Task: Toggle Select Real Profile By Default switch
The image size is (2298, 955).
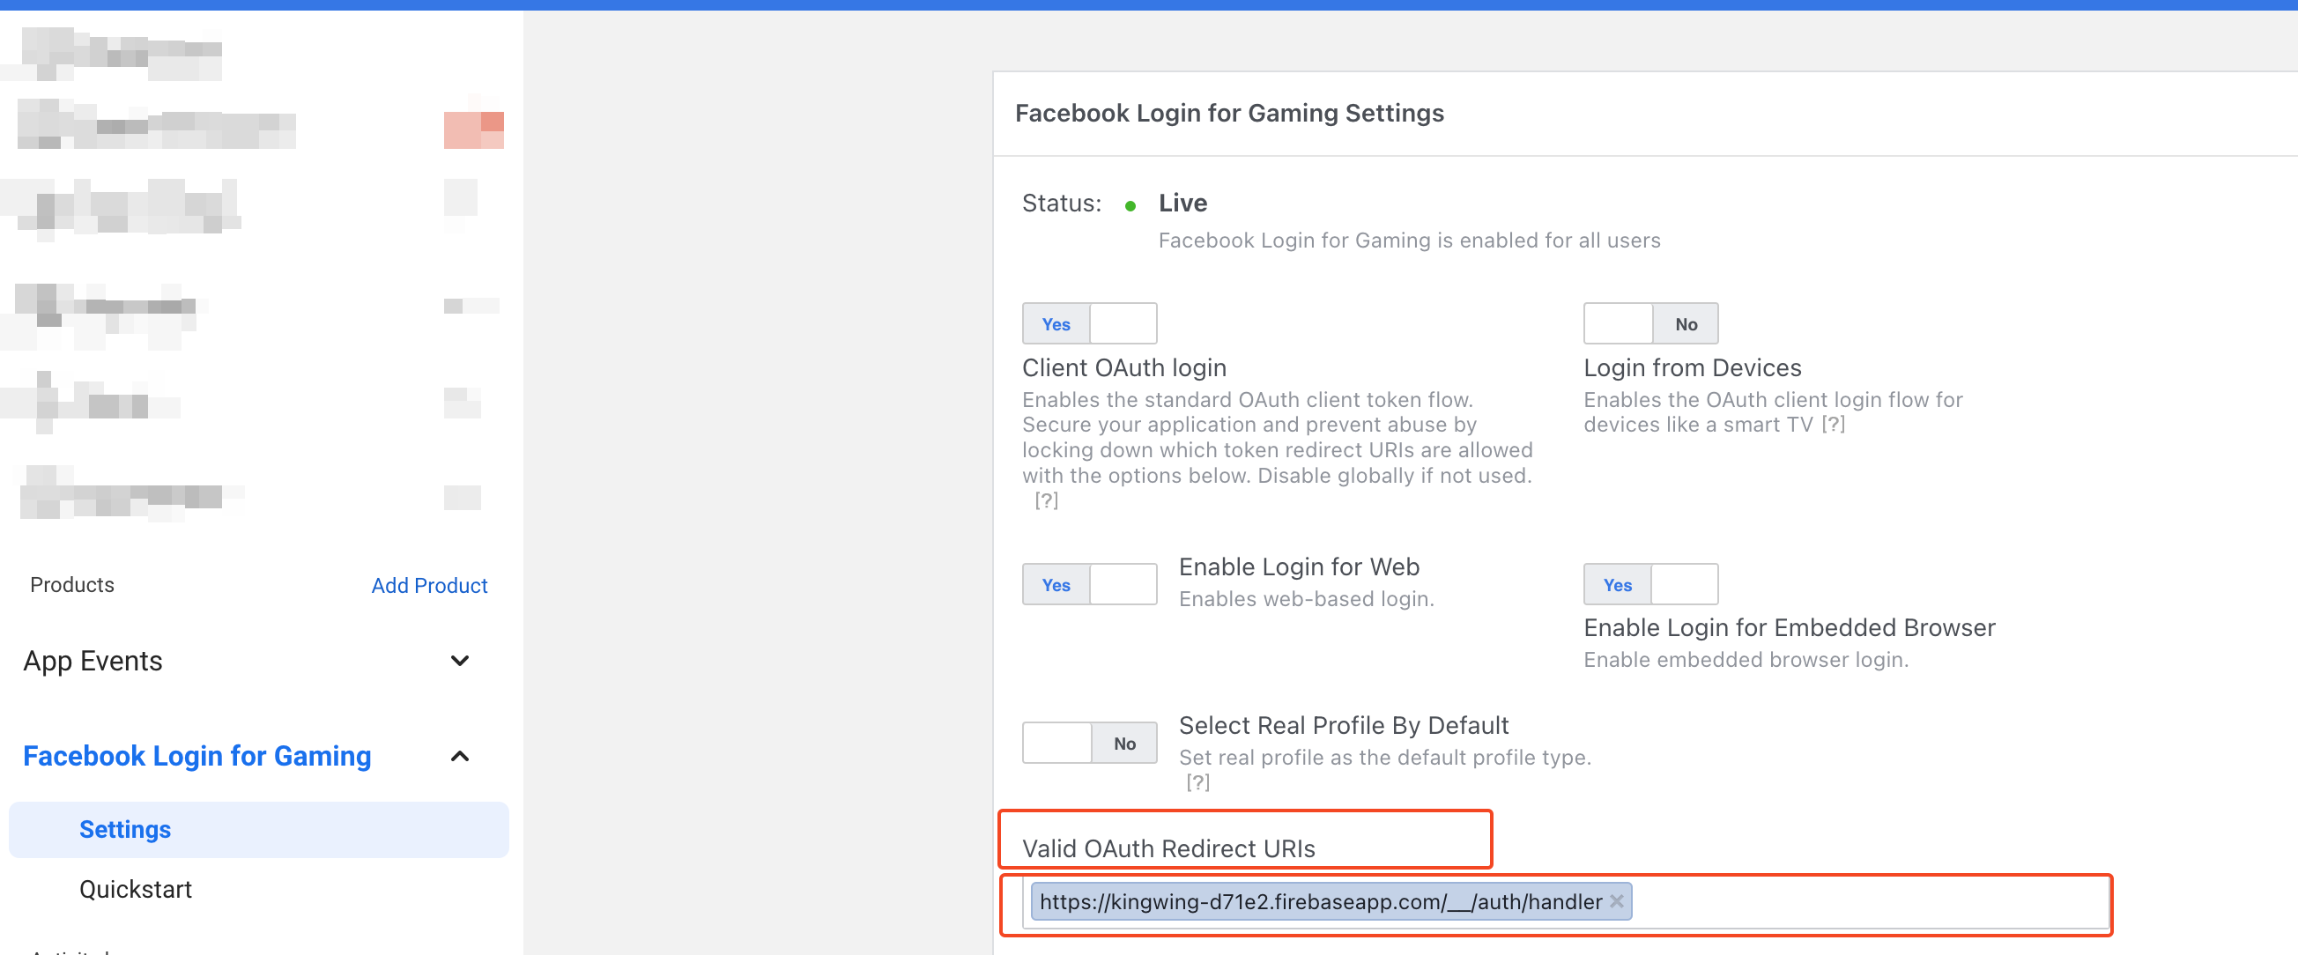Action: (x=1088, y=743)
